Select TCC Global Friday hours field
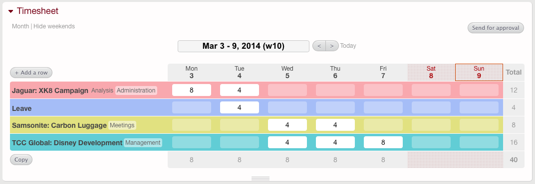 [383, 143]
